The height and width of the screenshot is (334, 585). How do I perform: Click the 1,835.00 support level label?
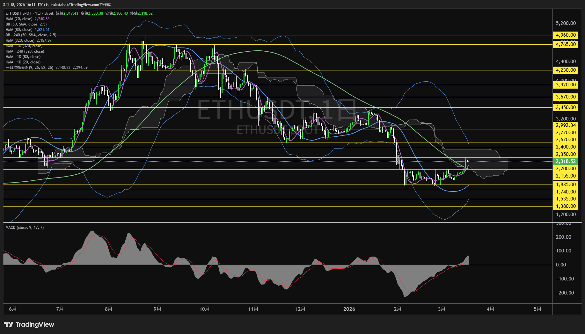(566, 185)
